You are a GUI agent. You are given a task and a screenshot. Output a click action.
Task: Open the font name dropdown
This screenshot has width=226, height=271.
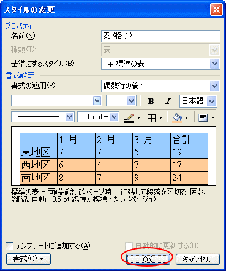(97, 101)
